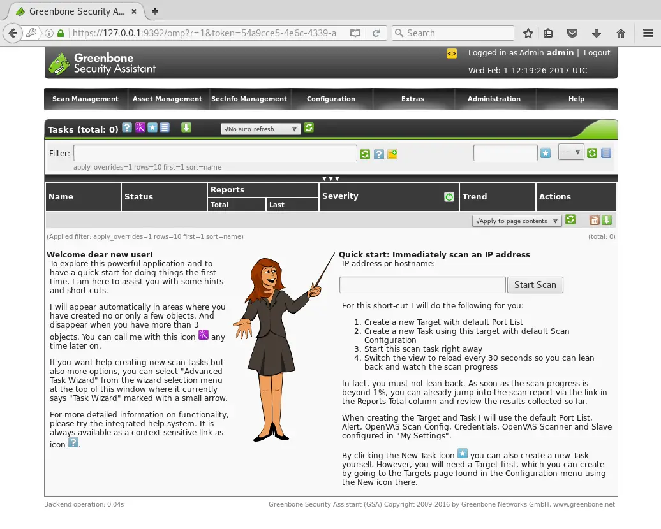Open browser downloads arrow icon
This screenshot has width=661, height=529.
pos(597,33)
